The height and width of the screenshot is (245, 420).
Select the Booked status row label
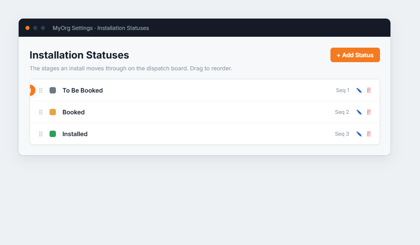tap(73, 112)
